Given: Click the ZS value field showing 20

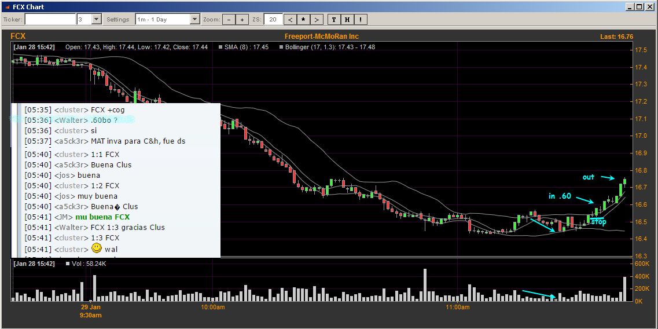Looking at the screenshot, I should point(273,19).
